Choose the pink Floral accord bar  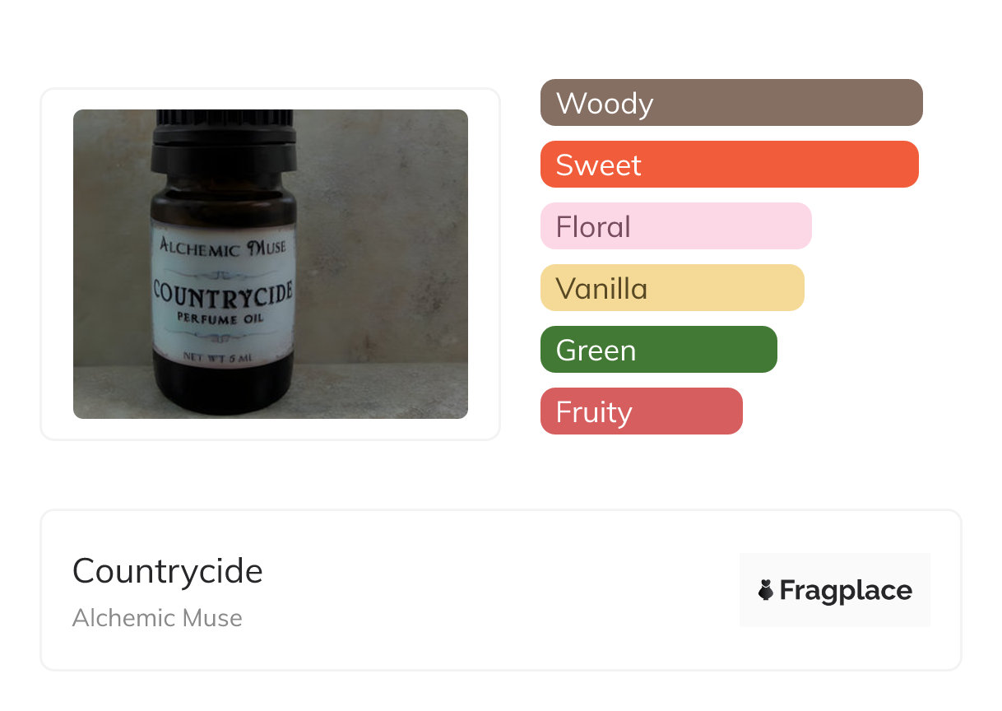click(x=675, y=226)
